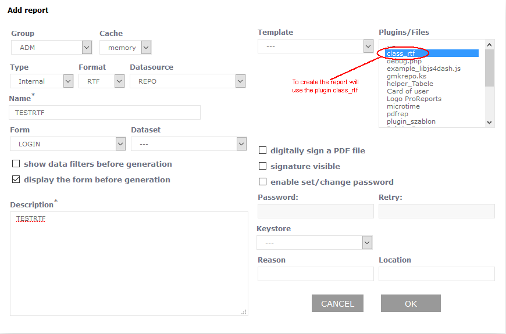Screen dimensions: 506x334
Task: Tick the signature visible checkbox
Action: (263, 166)
